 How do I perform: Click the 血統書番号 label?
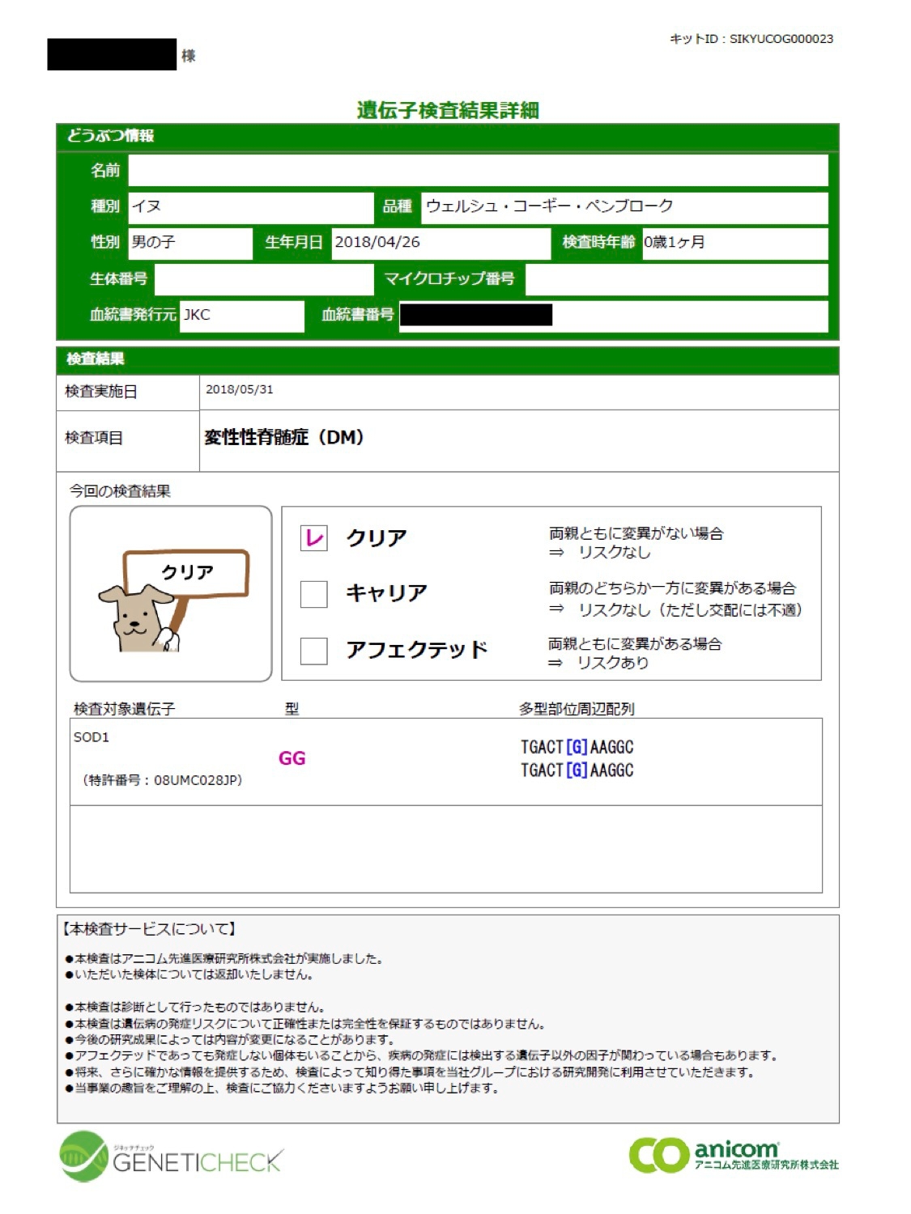[x=357, y=315]
